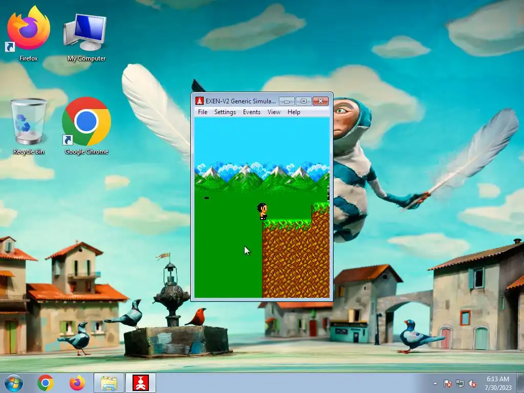The width and height of the screenshot is (524, 393).
Task: Launch Chrome from the taskbar
Action: point(46,383)
